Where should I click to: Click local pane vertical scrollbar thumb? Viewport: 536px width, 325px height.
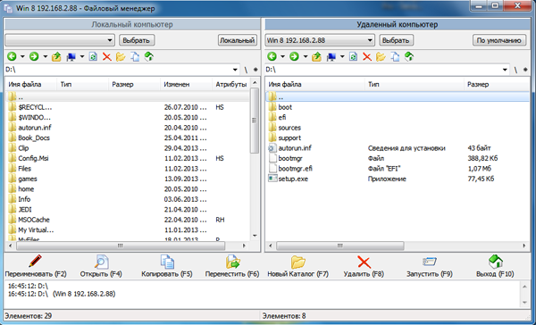click(255, 121)
